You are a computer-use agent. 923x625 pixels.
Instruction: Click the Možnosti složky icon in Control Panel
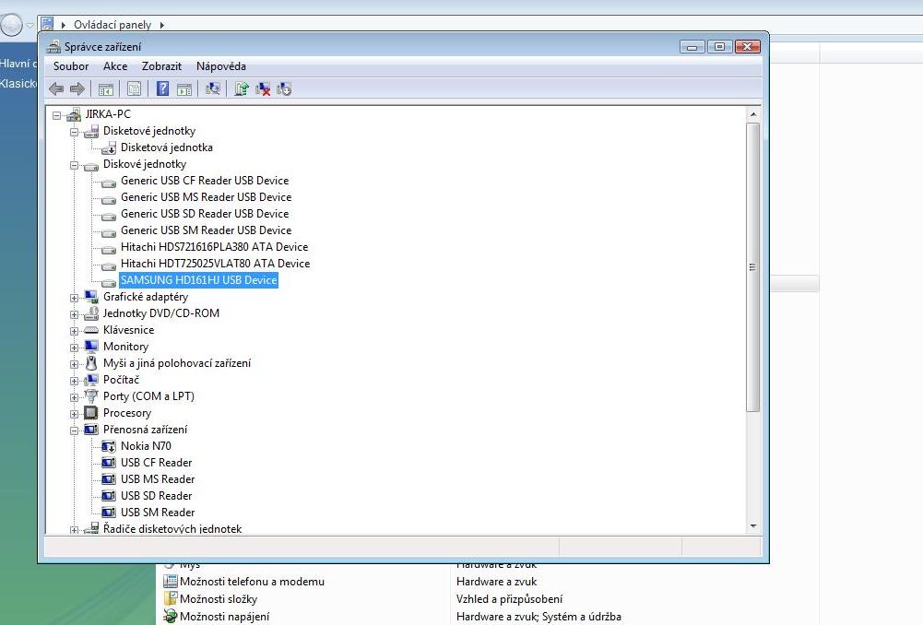(170, 598)
